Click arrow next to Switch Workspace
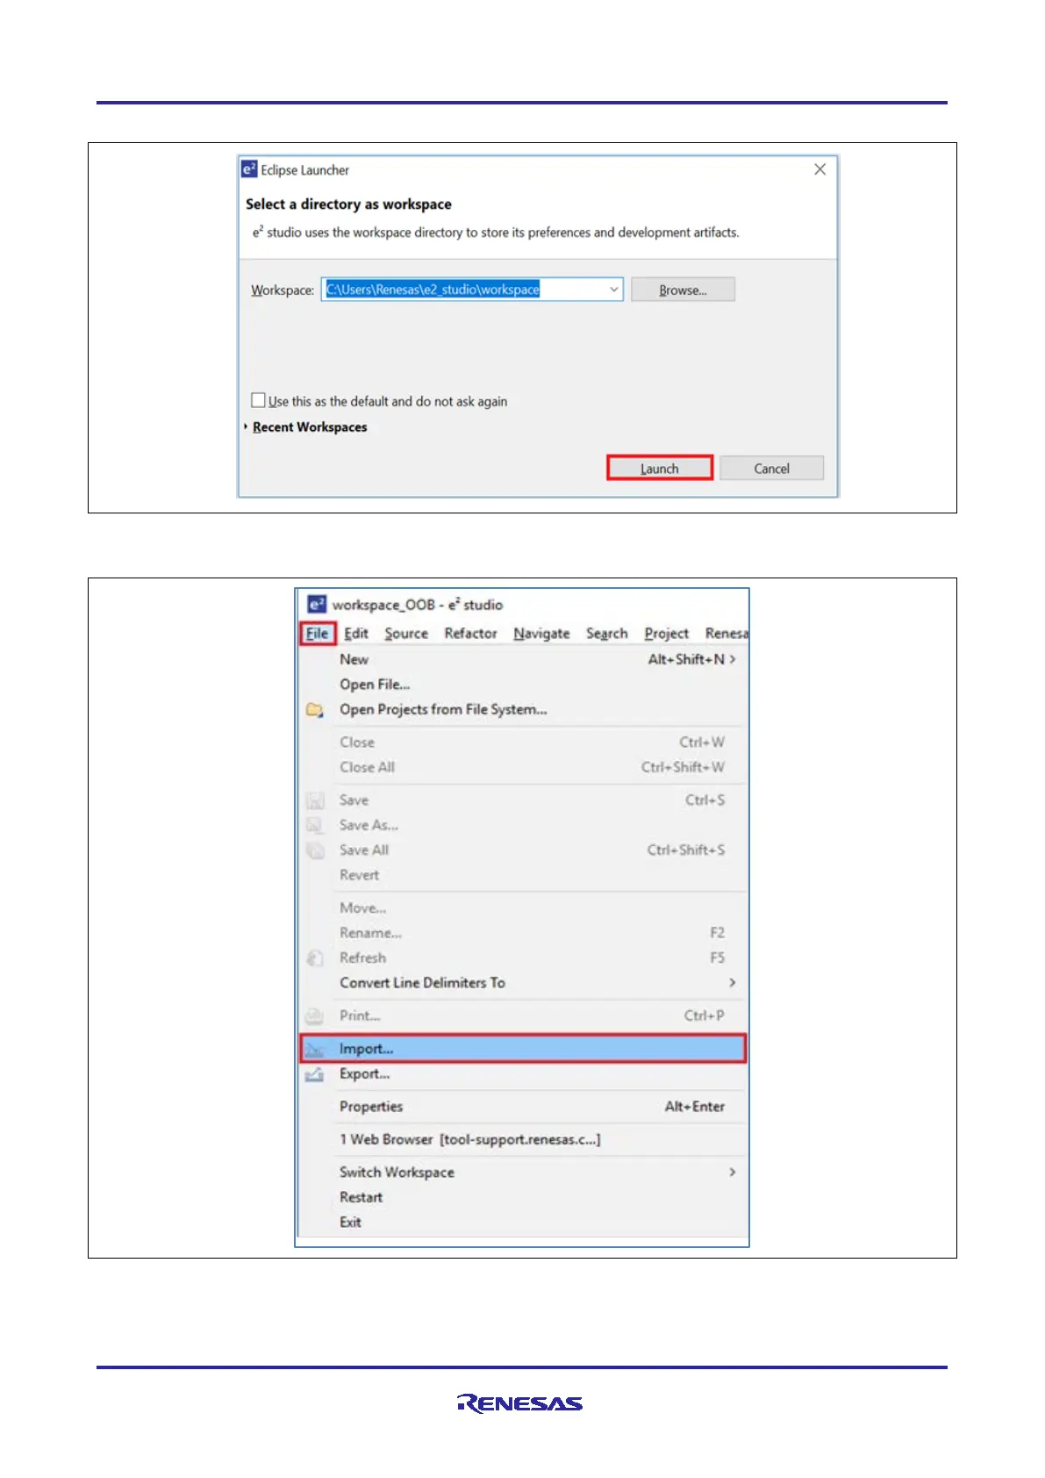1045x1478 pixels. click(733, 1173)
